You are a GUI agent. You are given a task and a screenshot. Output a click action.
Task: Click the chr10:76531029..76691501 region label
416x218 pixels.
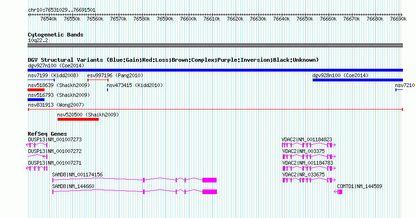tap(62, 10)
